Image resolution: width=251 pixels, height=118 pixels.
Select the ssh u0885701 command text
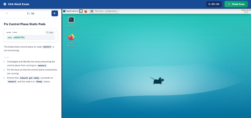point(16,37)
